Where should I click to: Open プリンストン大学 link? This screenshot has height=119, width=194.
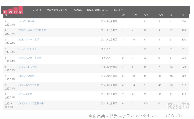pos(28,67)
